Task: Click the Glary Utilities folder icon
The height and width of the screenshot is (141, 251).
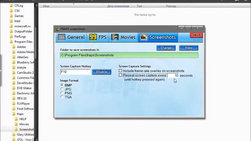Action: (x=14, y=134)
